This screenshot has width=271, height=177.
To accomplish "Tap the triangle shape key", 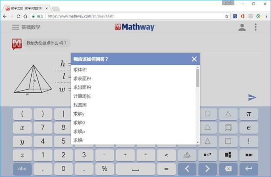I will (x=228, y=114).
